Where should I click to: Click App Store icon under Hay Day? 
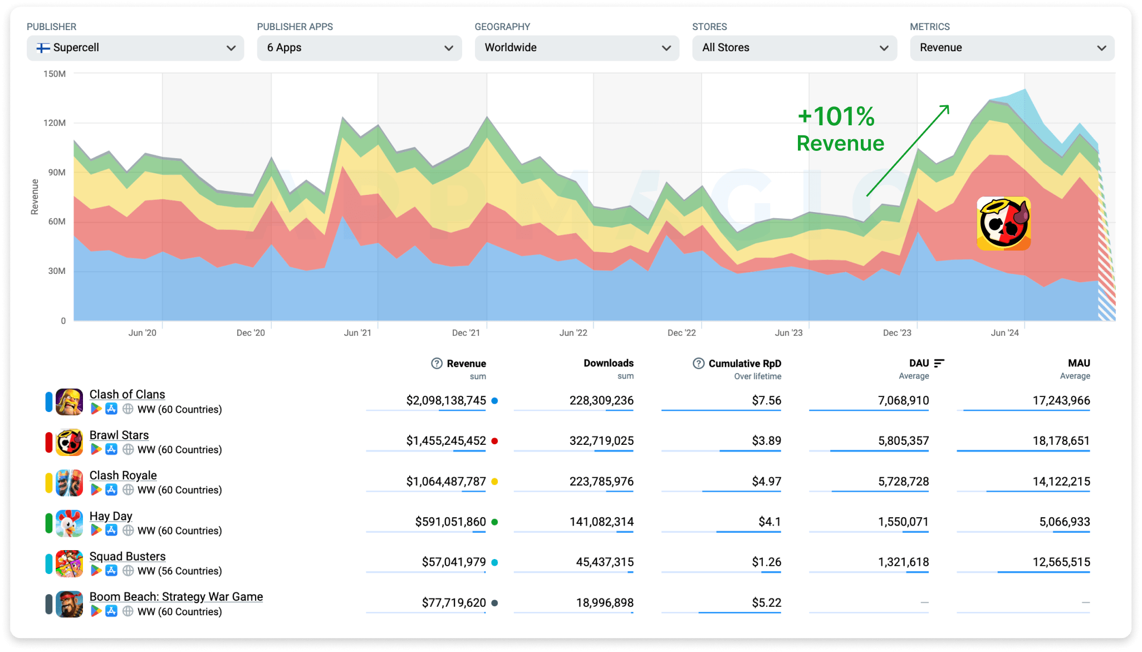(111, 530)
